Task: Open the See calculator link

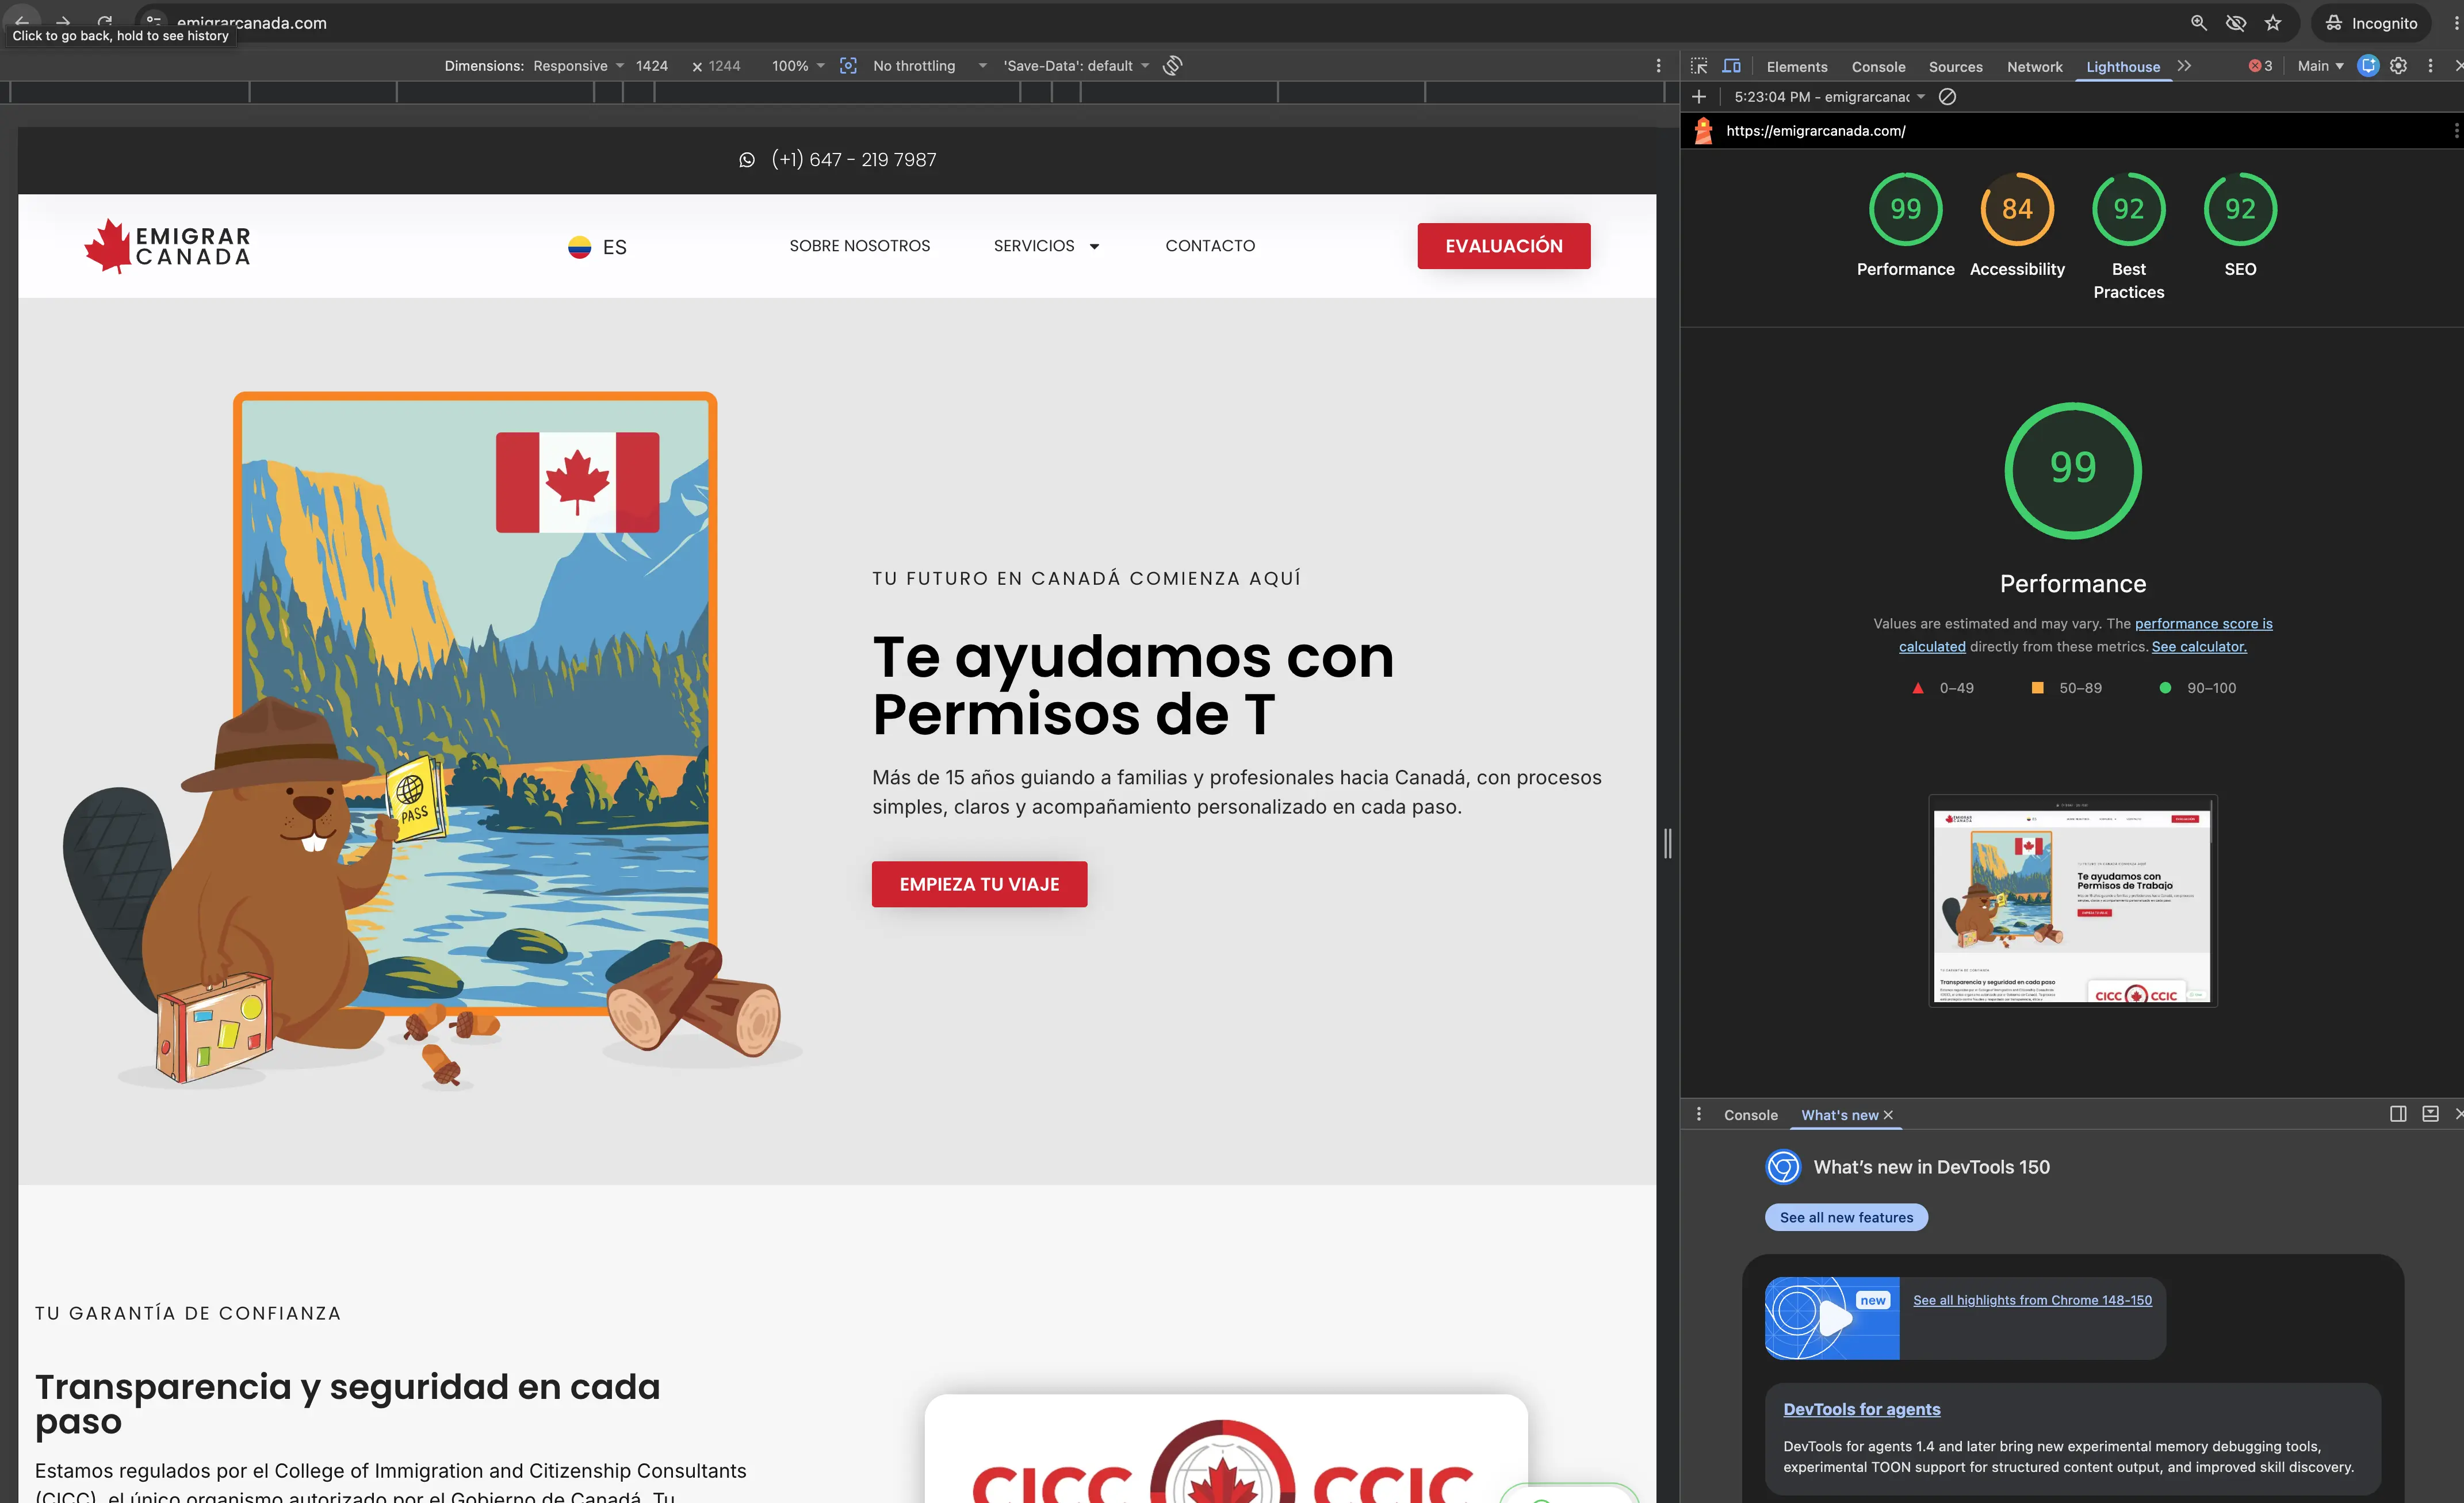Action: point(2198,647)
